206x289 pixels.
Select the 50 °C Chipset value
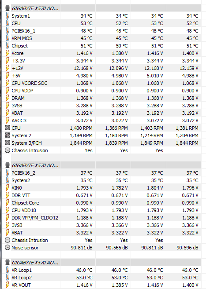click(122, 46)
